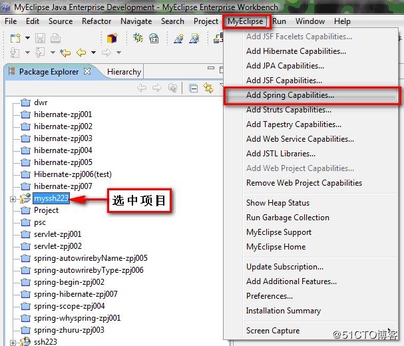This screenshot has width=404, height=346.
Task: Click the New wizard toolbar icon
Action: click(x=15, y=38)
